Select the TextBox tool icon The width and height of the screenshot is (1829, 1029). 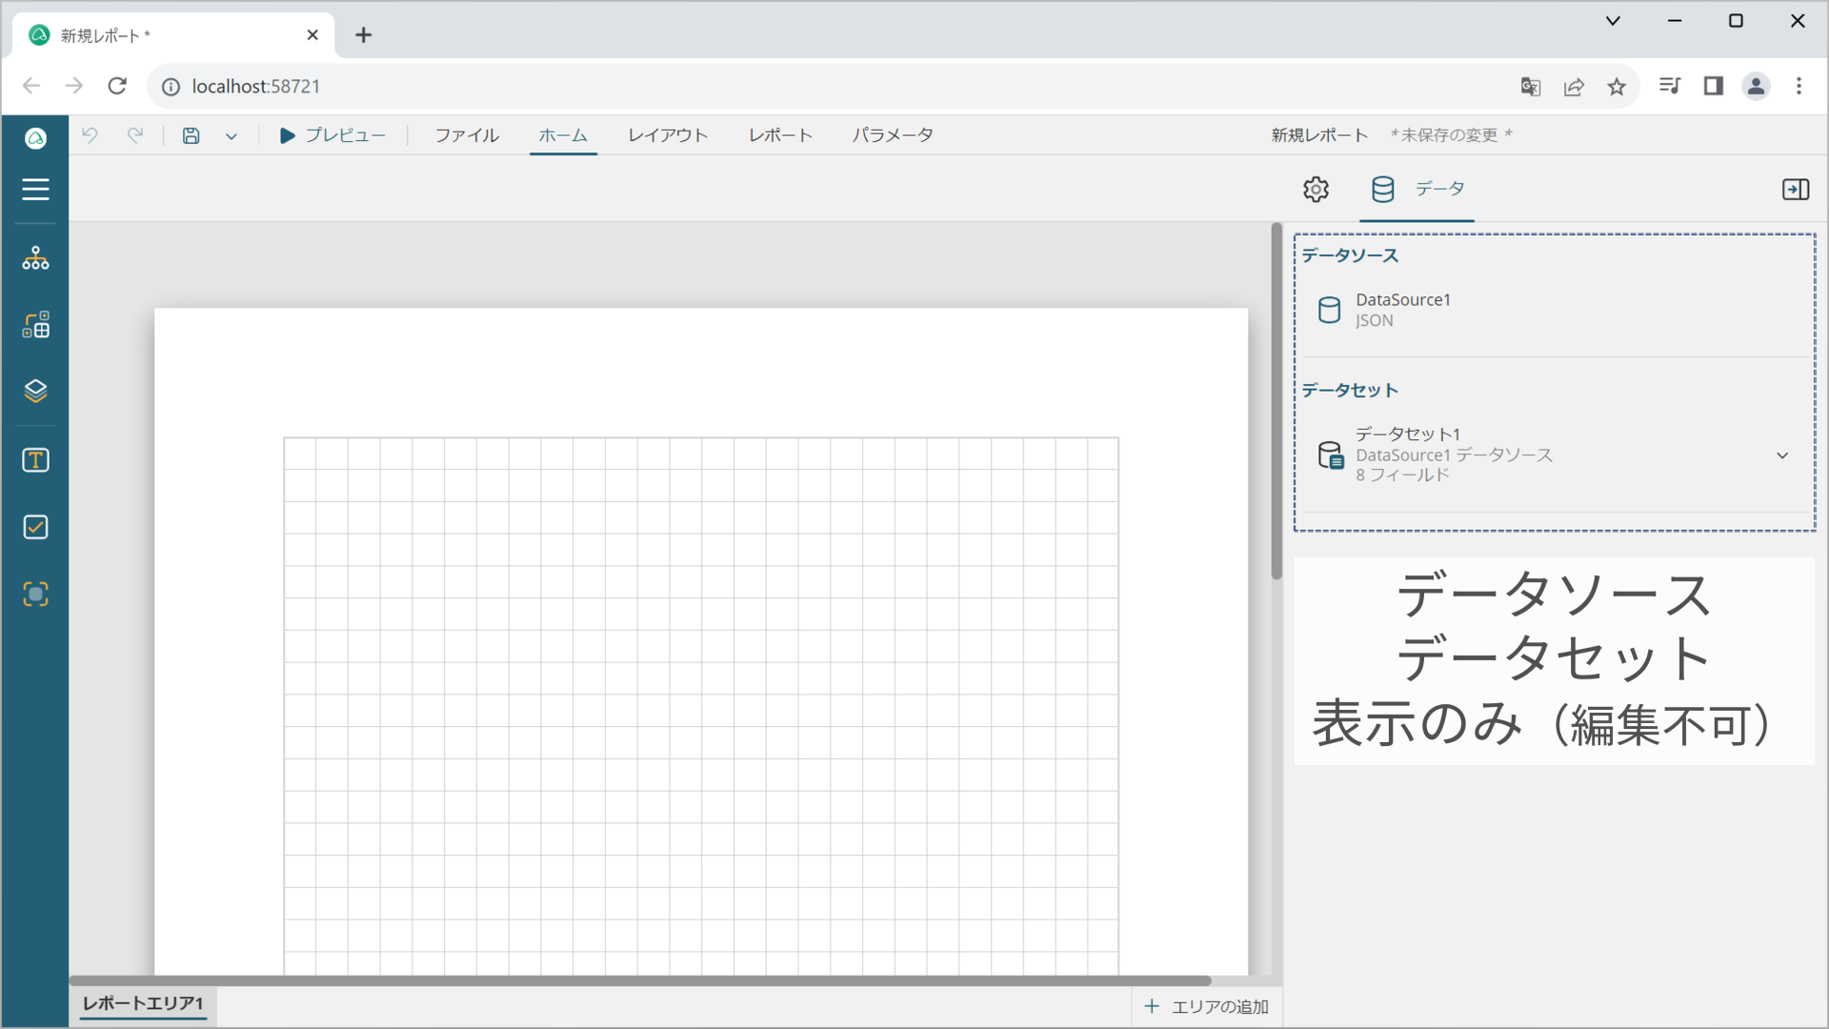[x=35, y=460]
